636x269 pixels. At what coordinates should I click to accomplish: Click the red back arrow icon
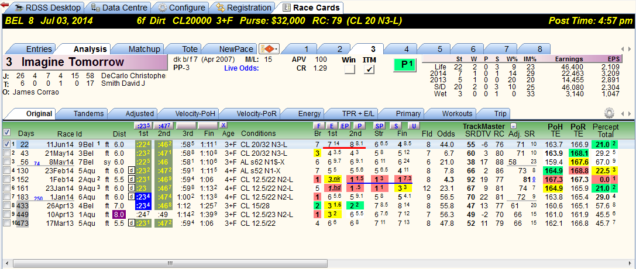[5, 5]
